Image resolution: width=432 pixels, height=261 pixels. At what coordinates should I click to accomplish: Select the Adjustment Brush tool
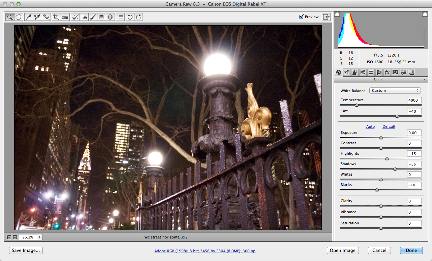(93, 17)
